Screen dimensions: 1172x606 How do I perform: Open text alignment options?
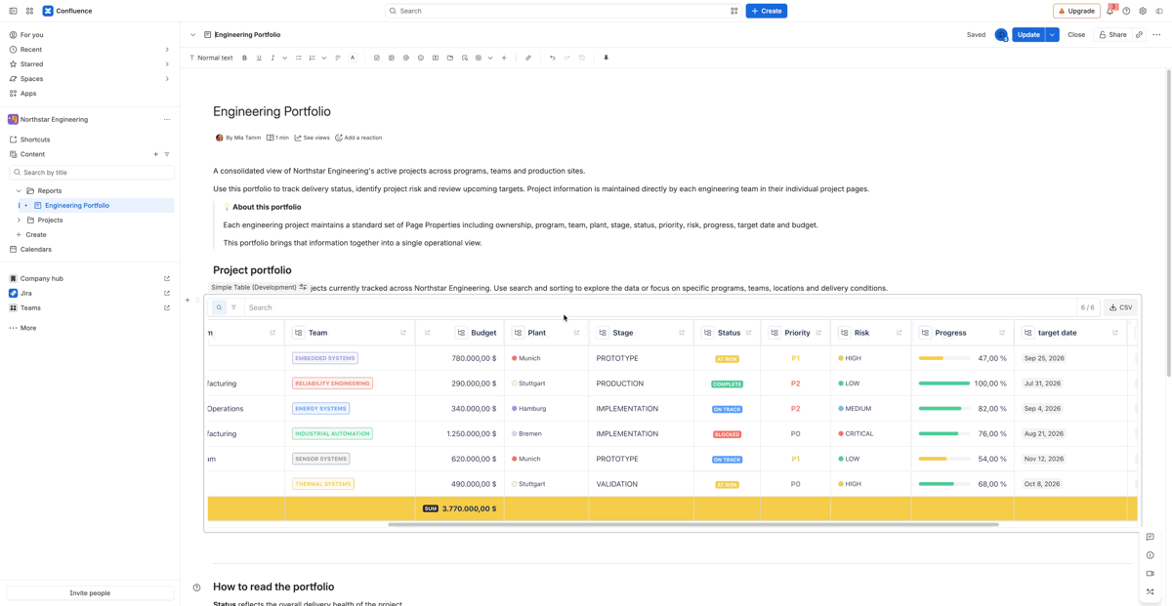[x=338, y=58]
